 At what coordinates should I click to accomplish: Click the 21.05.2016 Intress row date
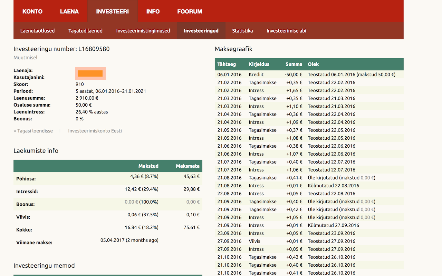click(x=229, y=138)
